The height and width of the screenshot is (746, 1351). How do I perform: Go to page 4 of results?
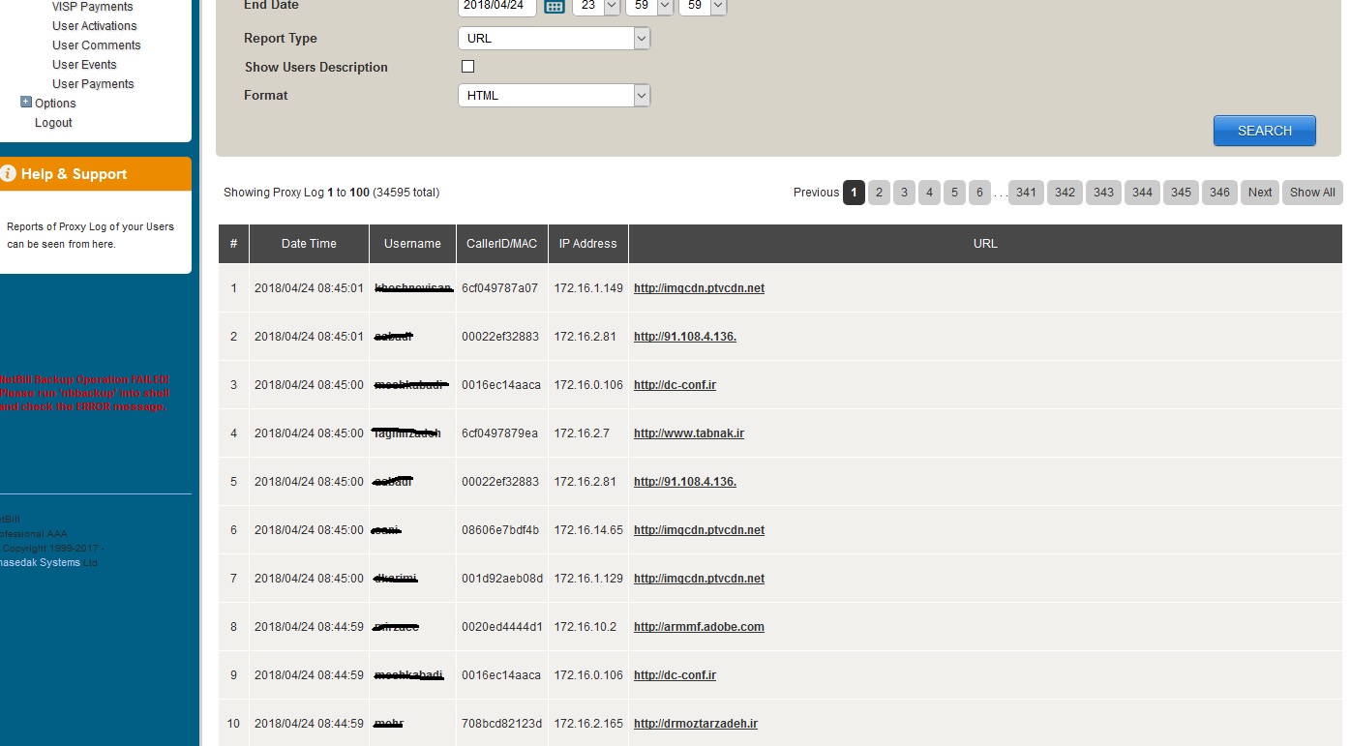(x=929, y=193)
